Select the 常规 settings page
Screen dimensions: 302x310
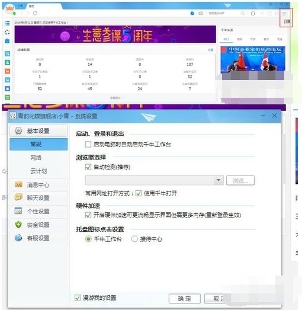pos(38,144)
